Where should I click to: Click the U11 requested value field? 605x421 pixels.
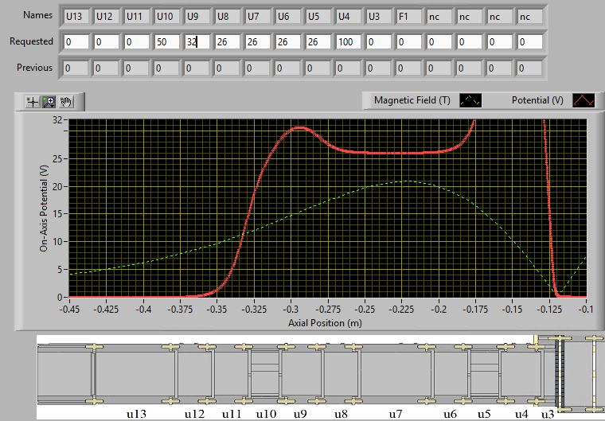click(x=137, y=42)
